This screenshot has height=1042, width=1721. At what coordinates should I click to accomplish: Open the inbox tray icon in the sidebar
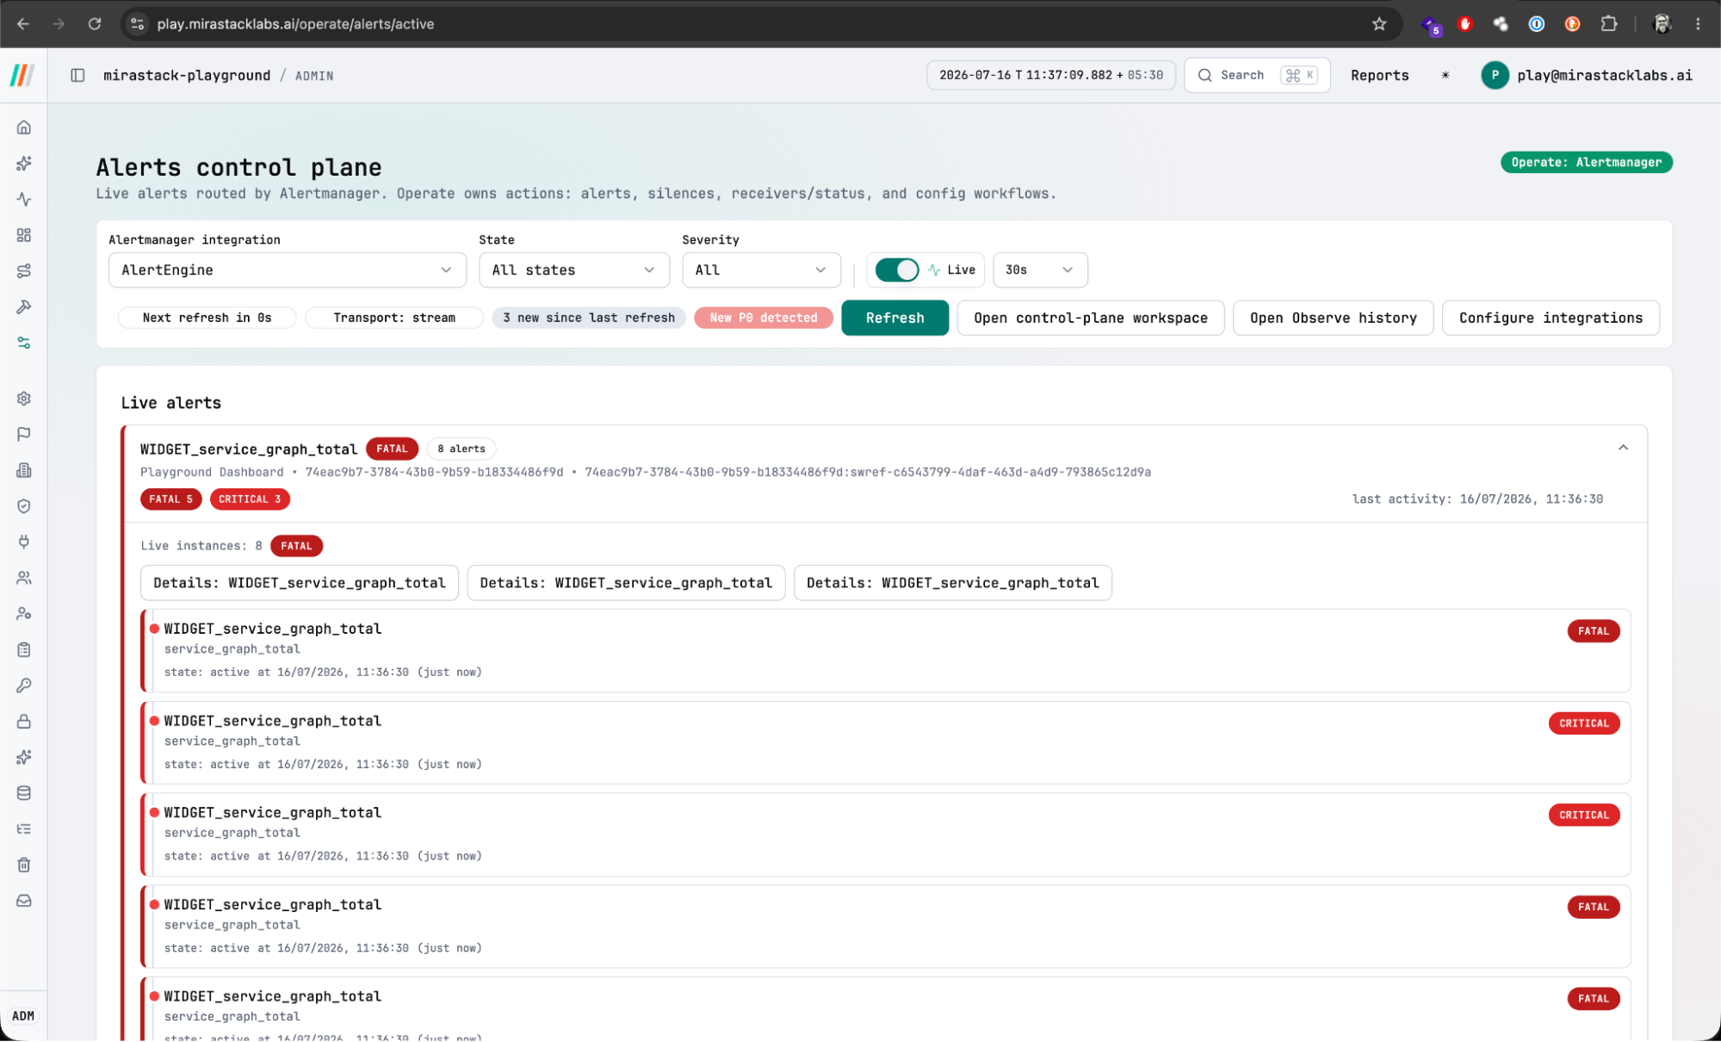(x=24, y=901)
